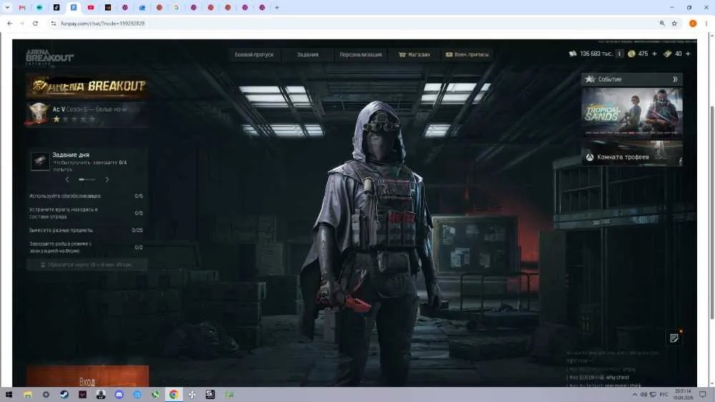Open the Задание дня task icon
Image resolution: width=715 pixels, height=402 pixels.
click(x=40, y=161)
